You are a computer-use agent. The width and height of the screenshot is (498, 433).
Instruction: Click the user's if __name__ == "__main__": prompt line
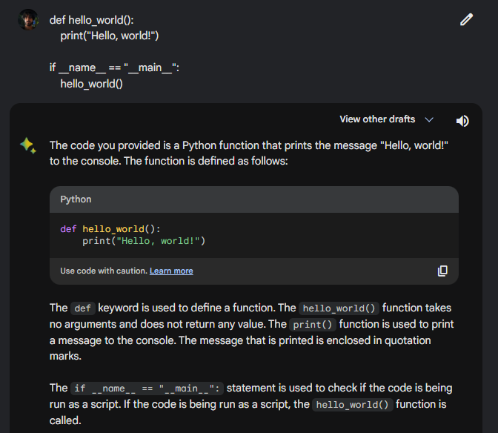(x=114, y=67)
